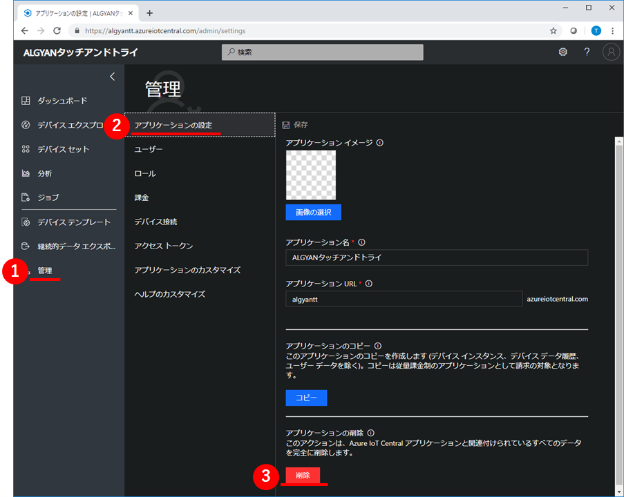624x497 pixels.
Task: Click the 画像の選択 button
Action: click(313, 213)
